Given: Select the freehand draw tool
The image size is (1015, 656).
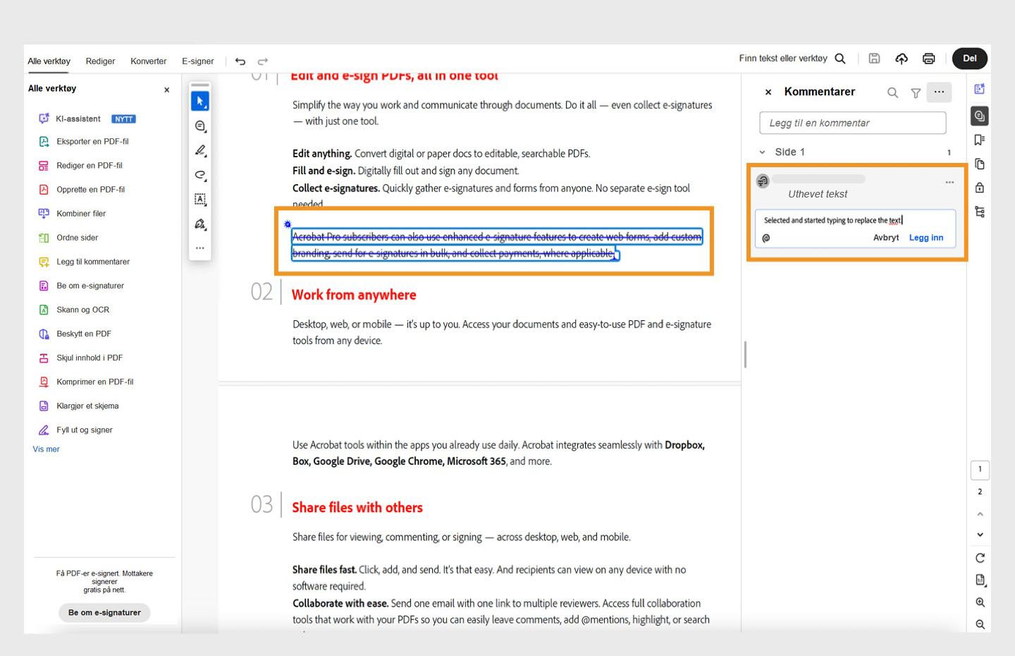Looking at the screenshot, I should point(200,175).
